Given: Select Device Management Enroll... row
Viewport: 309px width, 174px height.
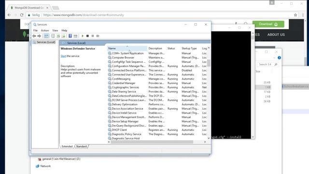Looking at the screenshot, I should [x=157, y=117].
